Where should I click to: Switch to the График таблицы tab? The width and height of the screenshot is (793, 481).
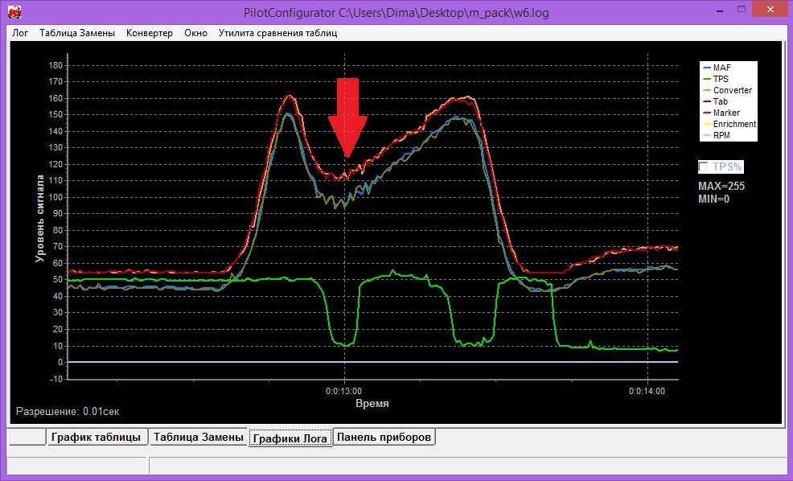click(96, 437)
